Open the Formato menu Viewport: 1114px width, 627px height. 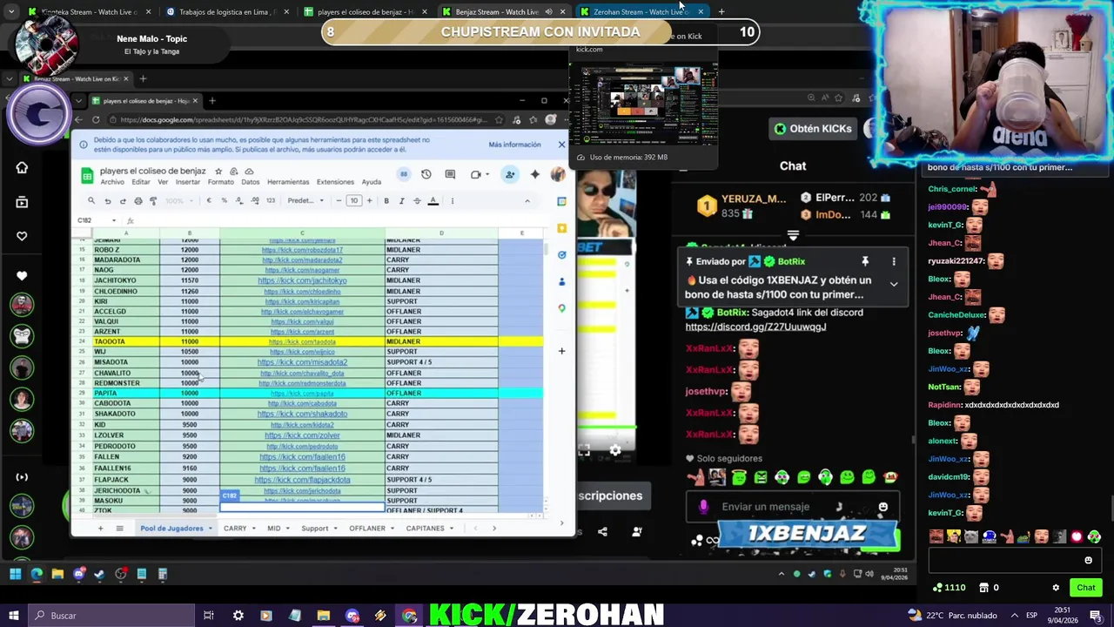pos(220,182)
